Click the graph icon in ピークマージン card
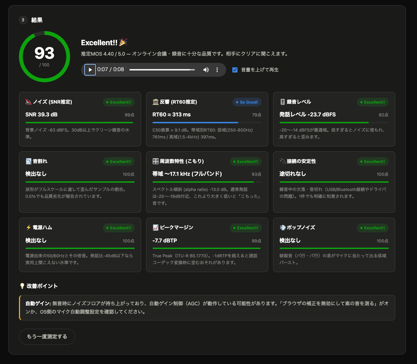The height and width of the screenshot is (364, 417). [x=156, y=228]
